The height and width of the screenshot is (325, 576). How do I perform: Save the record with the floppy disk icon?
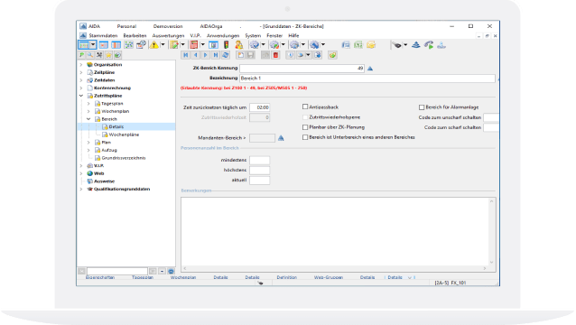(x=250, y=55)
